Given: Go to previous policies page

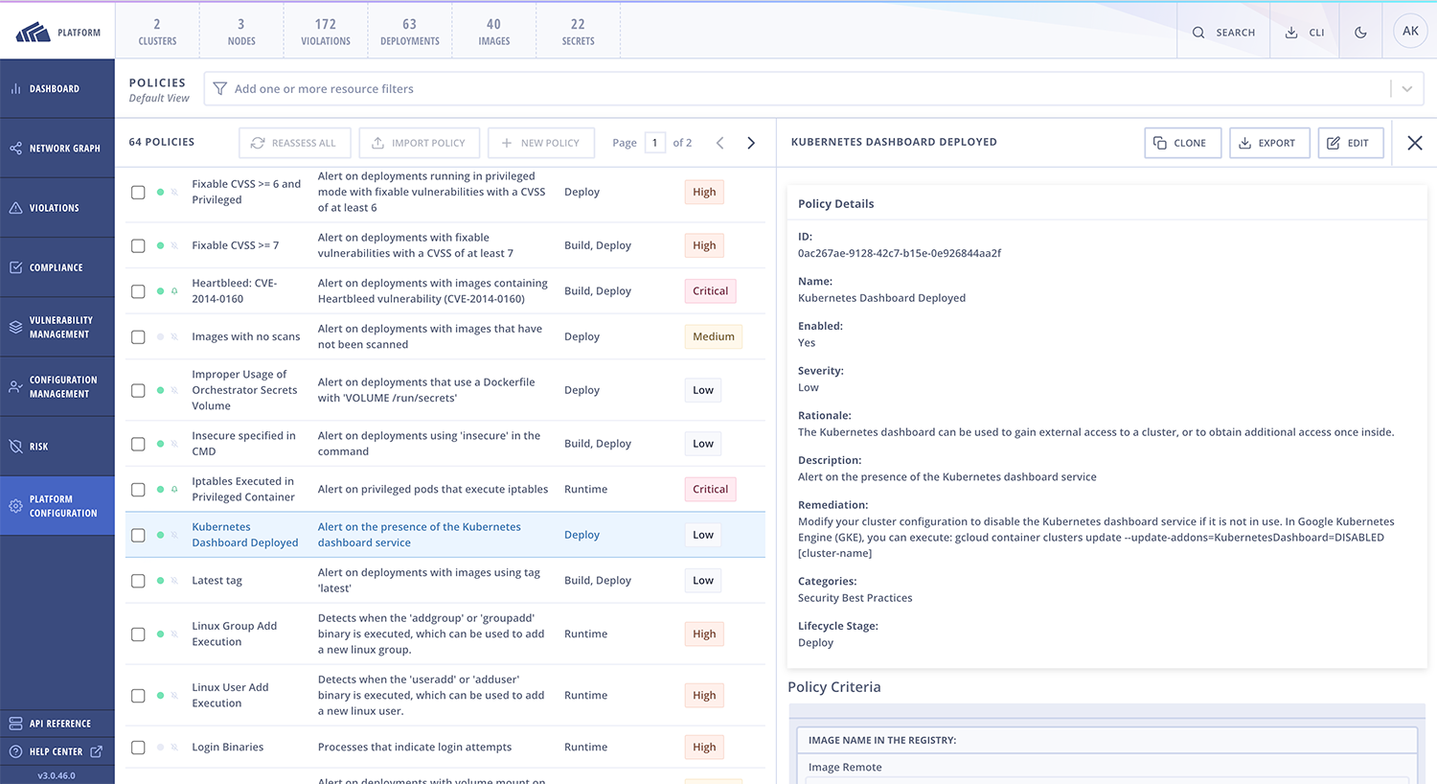Looking at the screenshot, I should pos(720,143).
